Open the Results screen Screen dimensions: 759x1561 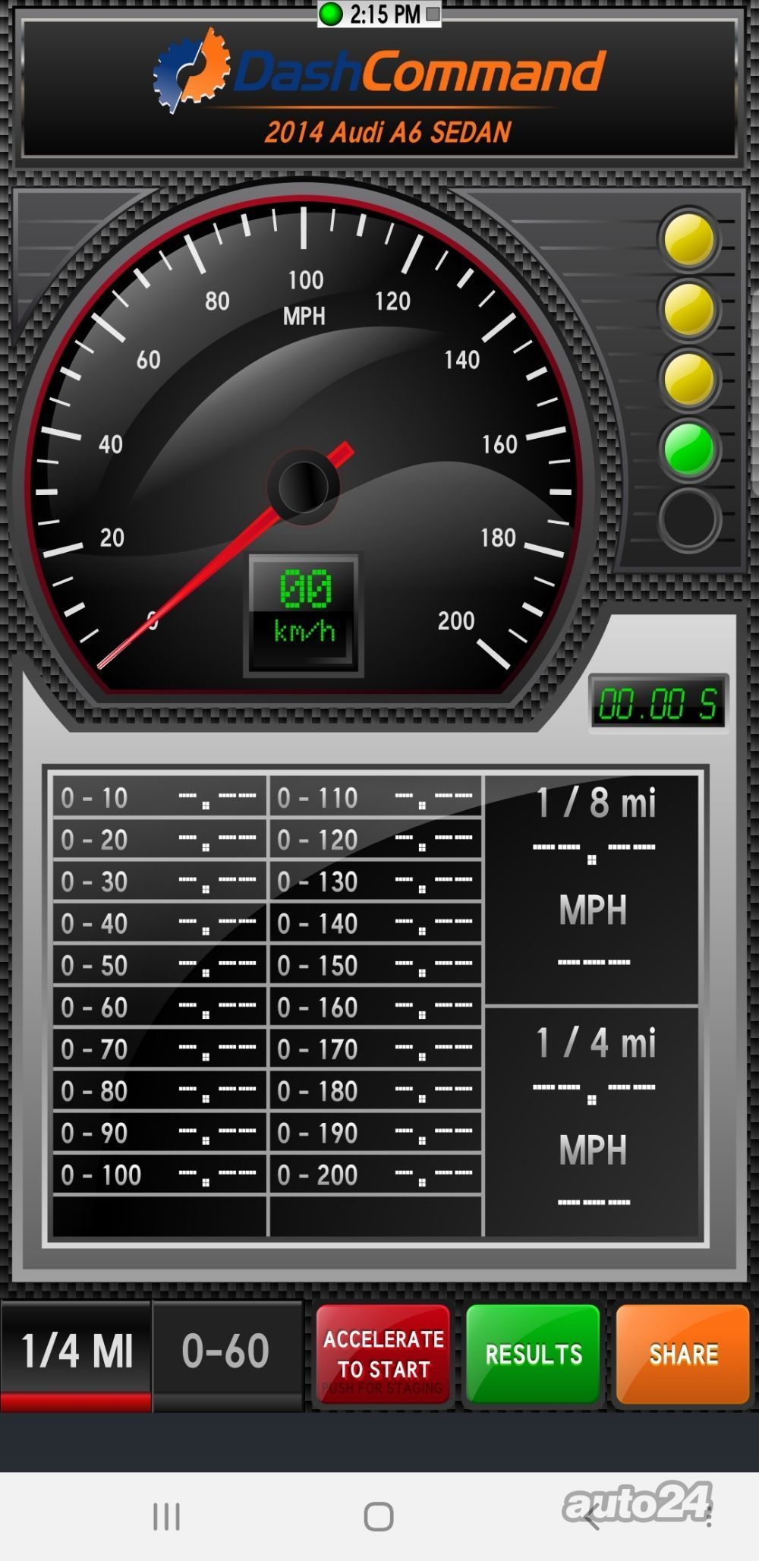533,1354
